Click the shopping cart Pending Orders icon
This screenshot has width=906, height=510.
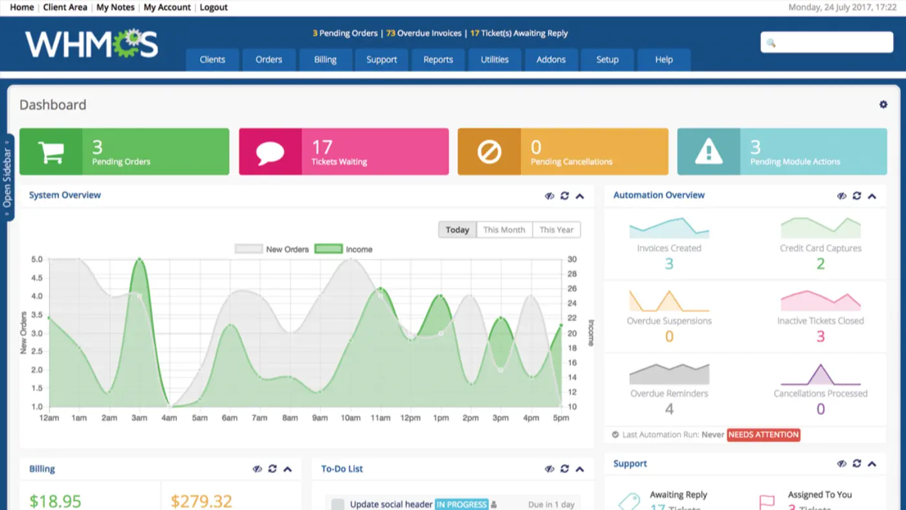pyautogui.click(x=52, y=151)
